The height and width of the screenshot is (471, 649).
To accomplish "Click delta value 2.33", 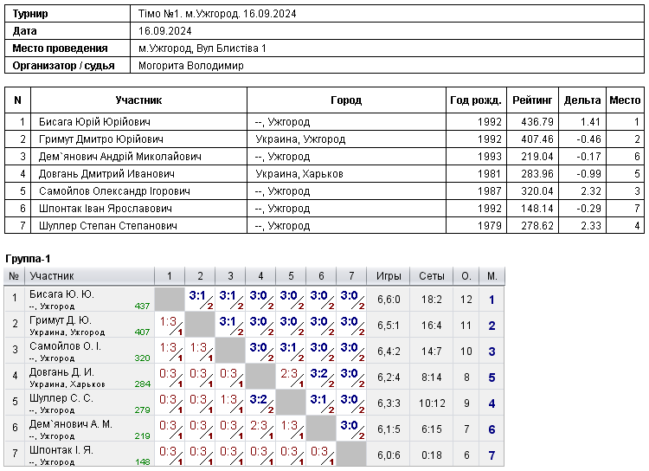I will [x=590, y=226].
